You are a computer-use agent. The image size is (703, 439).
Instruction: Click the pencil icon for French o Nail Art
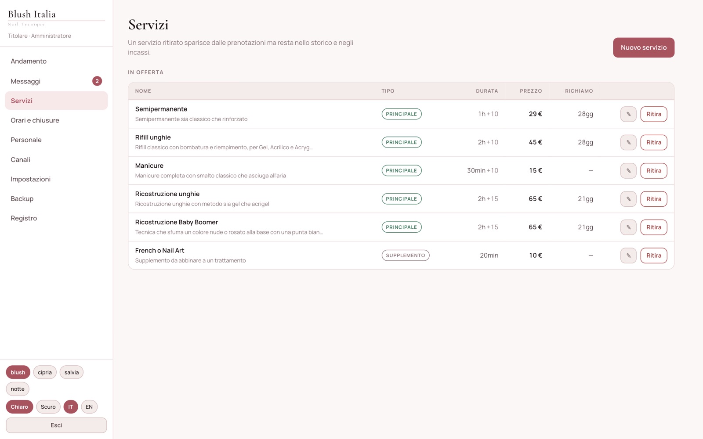(628, 255)
